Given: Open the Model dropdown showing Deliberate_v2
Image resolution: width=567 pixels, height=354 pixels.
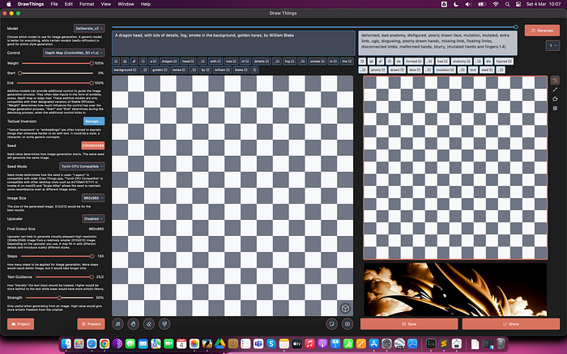Looking at the screenshot, I should point(89,28).
